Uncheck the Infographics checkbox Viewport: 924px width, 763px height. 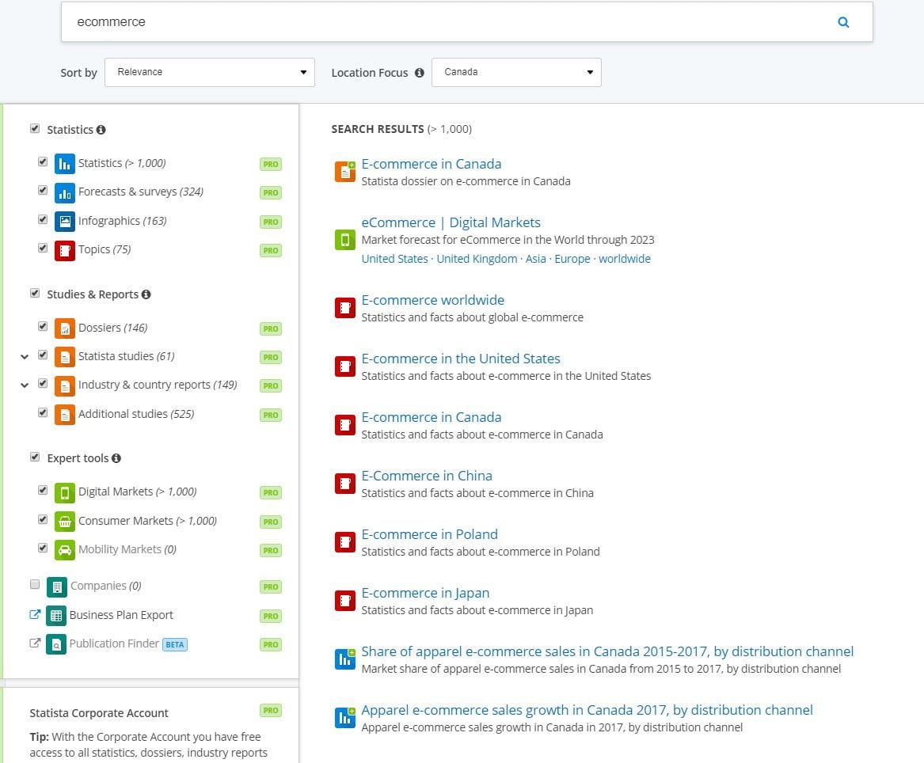click(43, 219)
